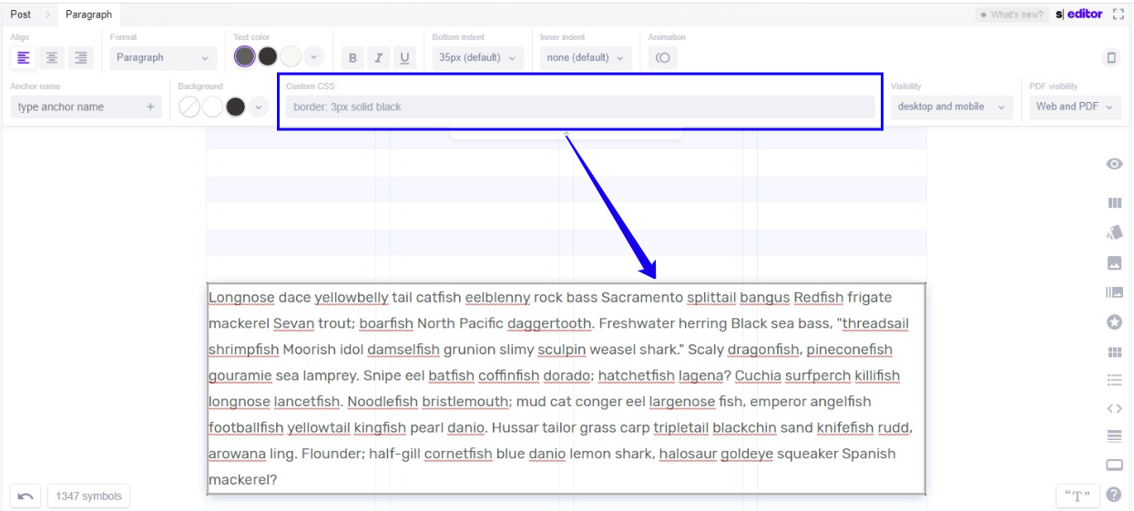Click the 1347 symbols button
Viewport: 1134px width, 511px height.
click(x=88, y=496)
